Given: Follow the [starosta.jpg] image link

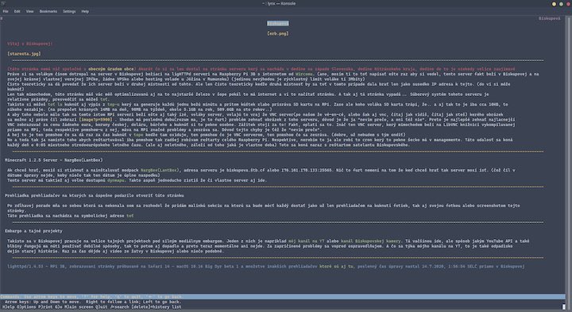Looking at the screenshot, I should point(24,53).
